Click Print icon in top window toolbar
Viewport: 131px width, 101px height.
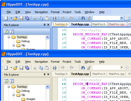point(55,18)
